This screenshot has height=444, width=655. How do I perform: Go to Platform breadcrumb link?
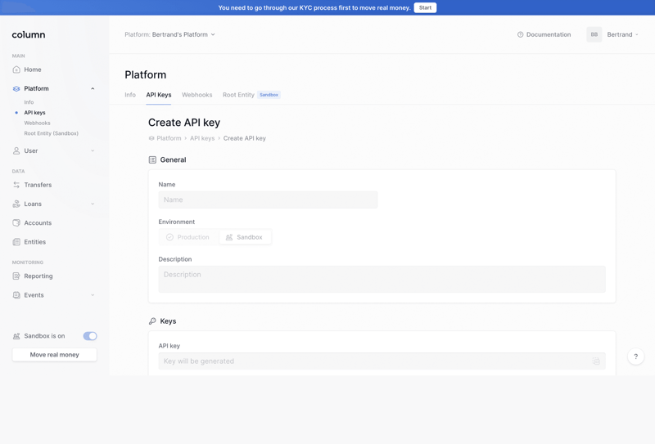[169, 138]
